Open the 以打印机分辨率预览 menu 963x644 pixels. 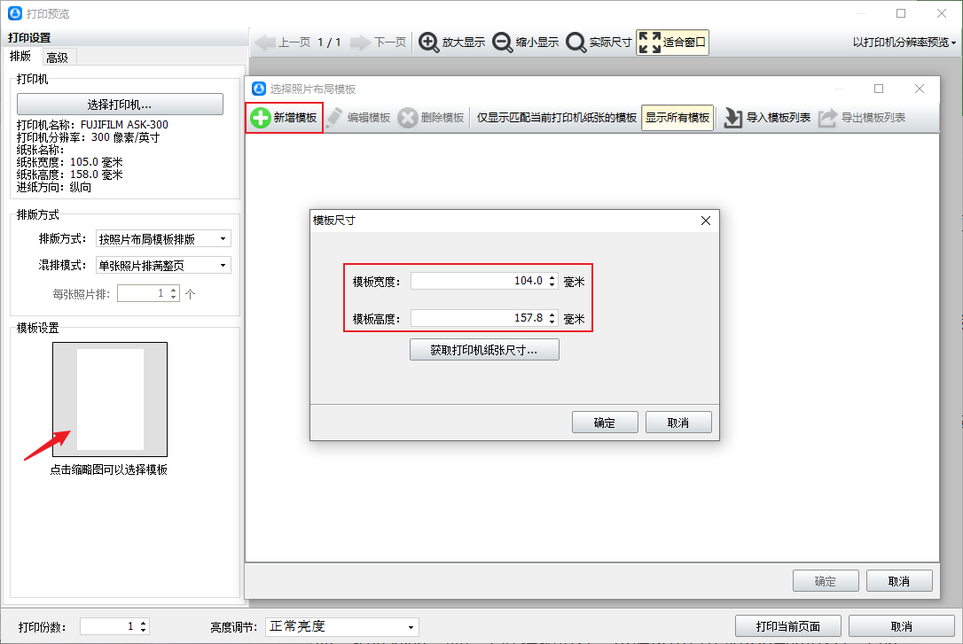904,43
